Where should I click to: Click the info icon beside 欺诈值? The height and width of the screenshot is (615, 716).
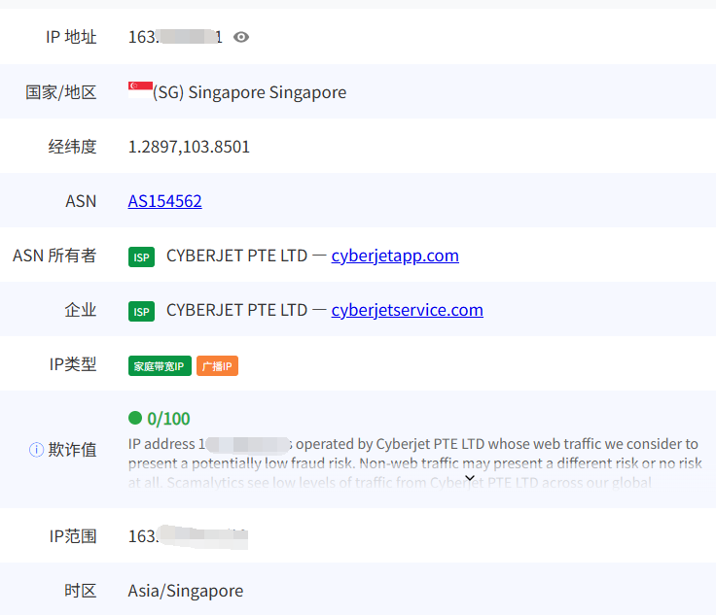tap(36, 450)
